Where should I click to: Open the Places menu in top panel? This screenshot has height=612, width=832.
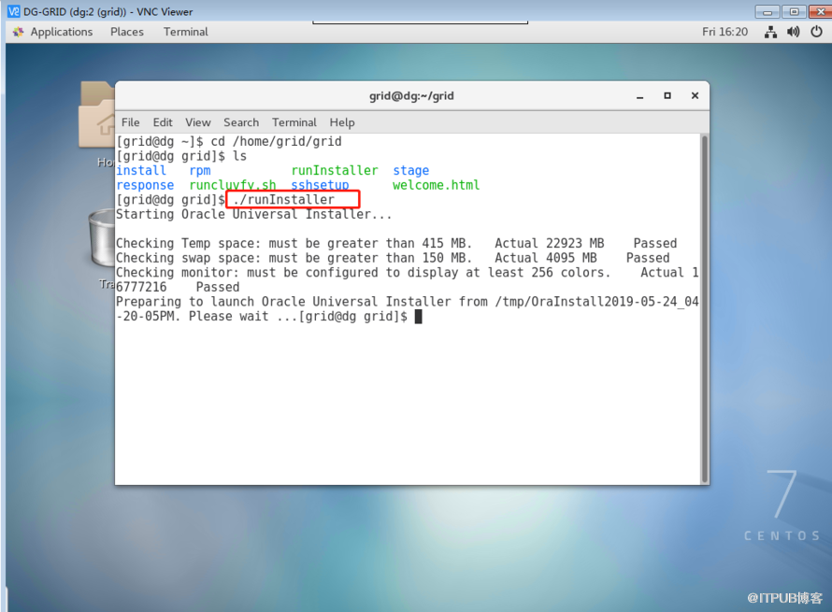[127, 32]
